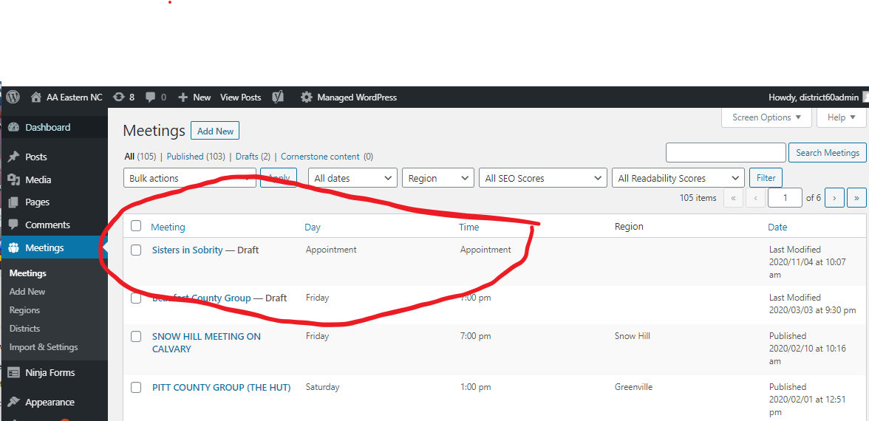Open SNOW HILL MEETING ON CALVARY link
The image size is (869, 421).
206,343
